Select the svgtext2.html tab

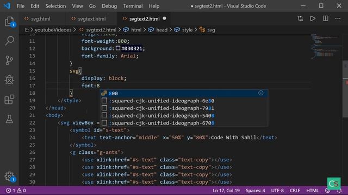pos(144,19)
